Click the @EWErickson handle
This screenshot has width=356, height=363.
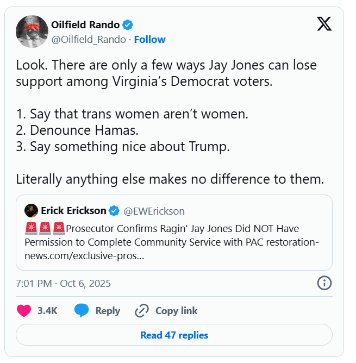pos(154,211)
